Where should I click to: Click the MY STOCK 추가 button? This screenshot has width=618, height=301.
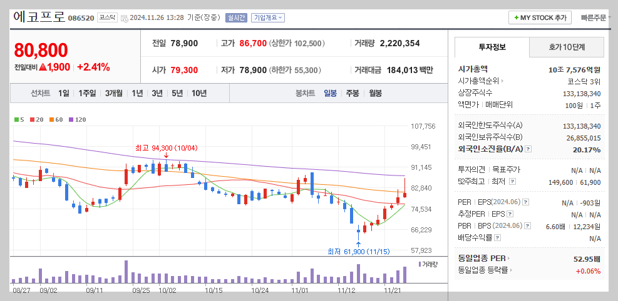(540, 17)
